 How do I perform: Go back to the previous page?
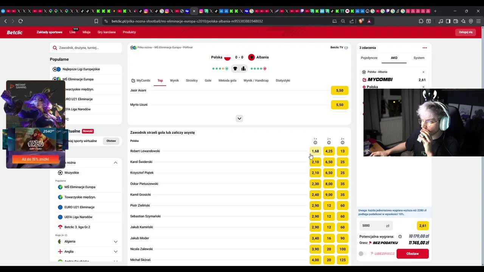click(5, 21)
